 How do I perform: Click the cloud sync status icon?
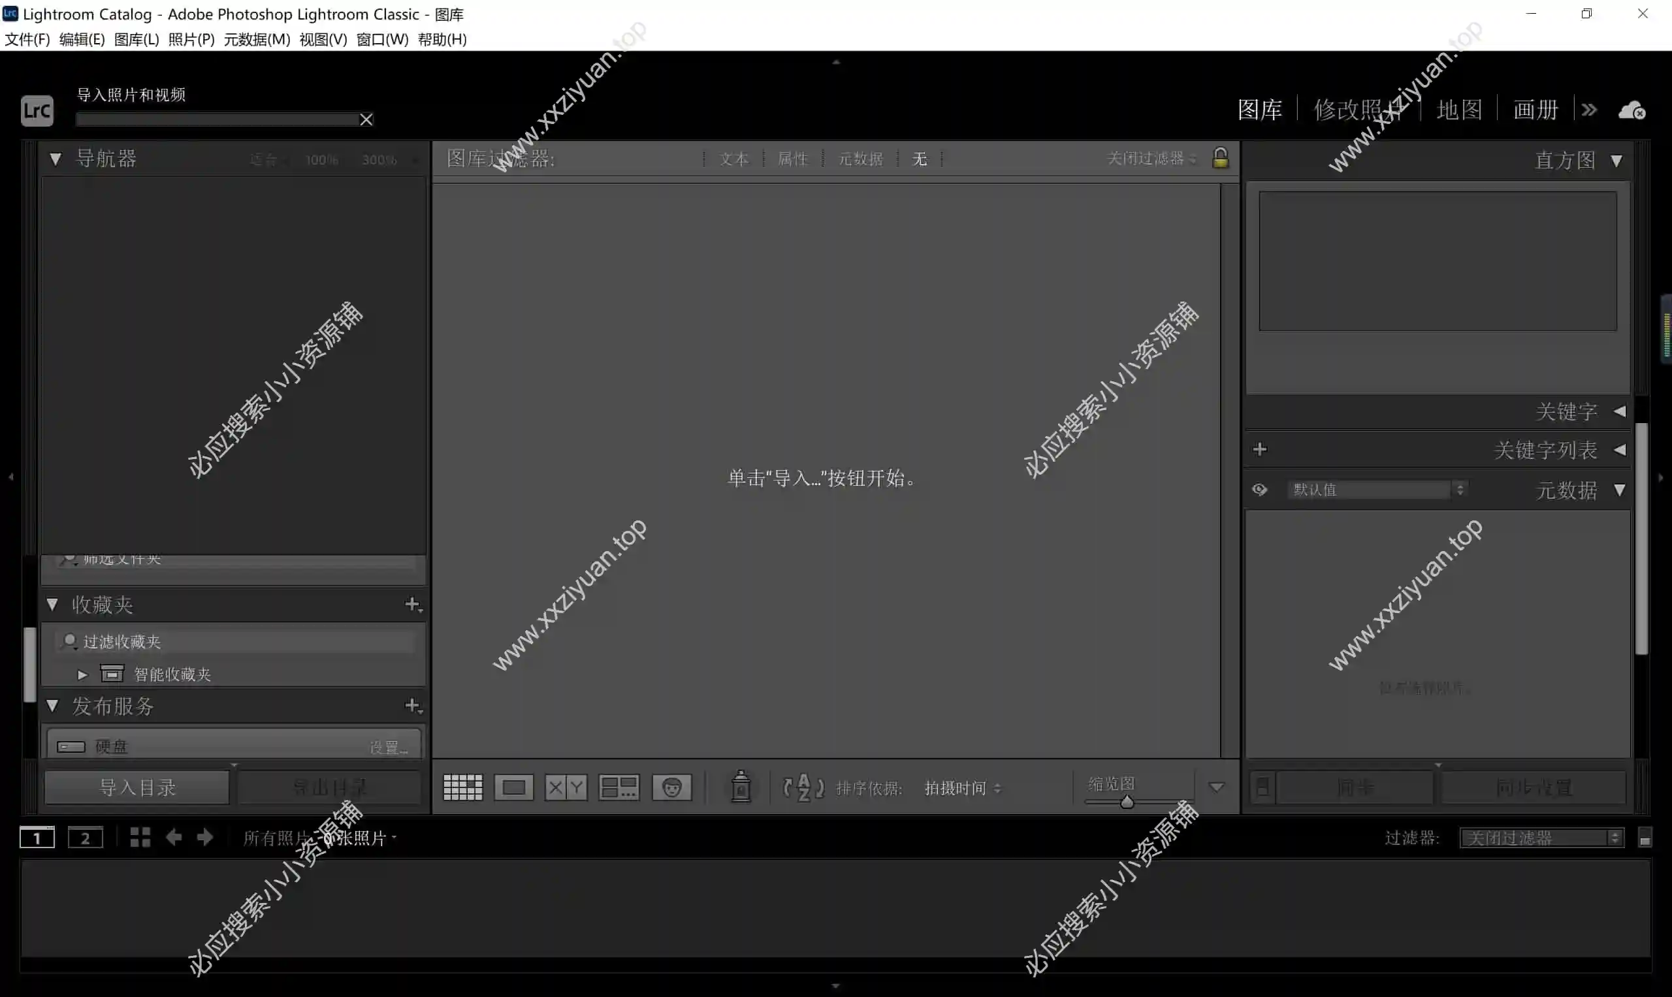coord(1632,110)
